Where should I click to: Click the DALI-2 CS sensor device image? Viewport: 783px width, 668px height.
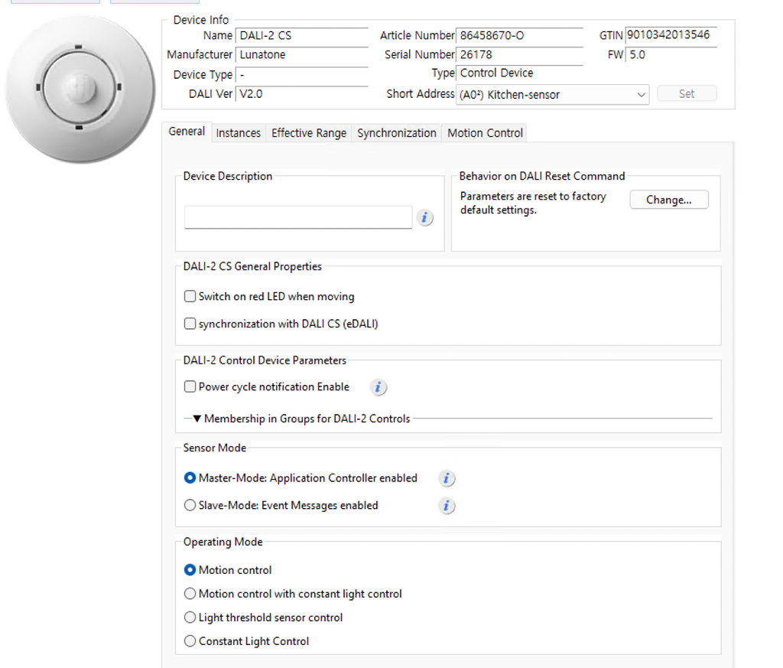point(79,88)
